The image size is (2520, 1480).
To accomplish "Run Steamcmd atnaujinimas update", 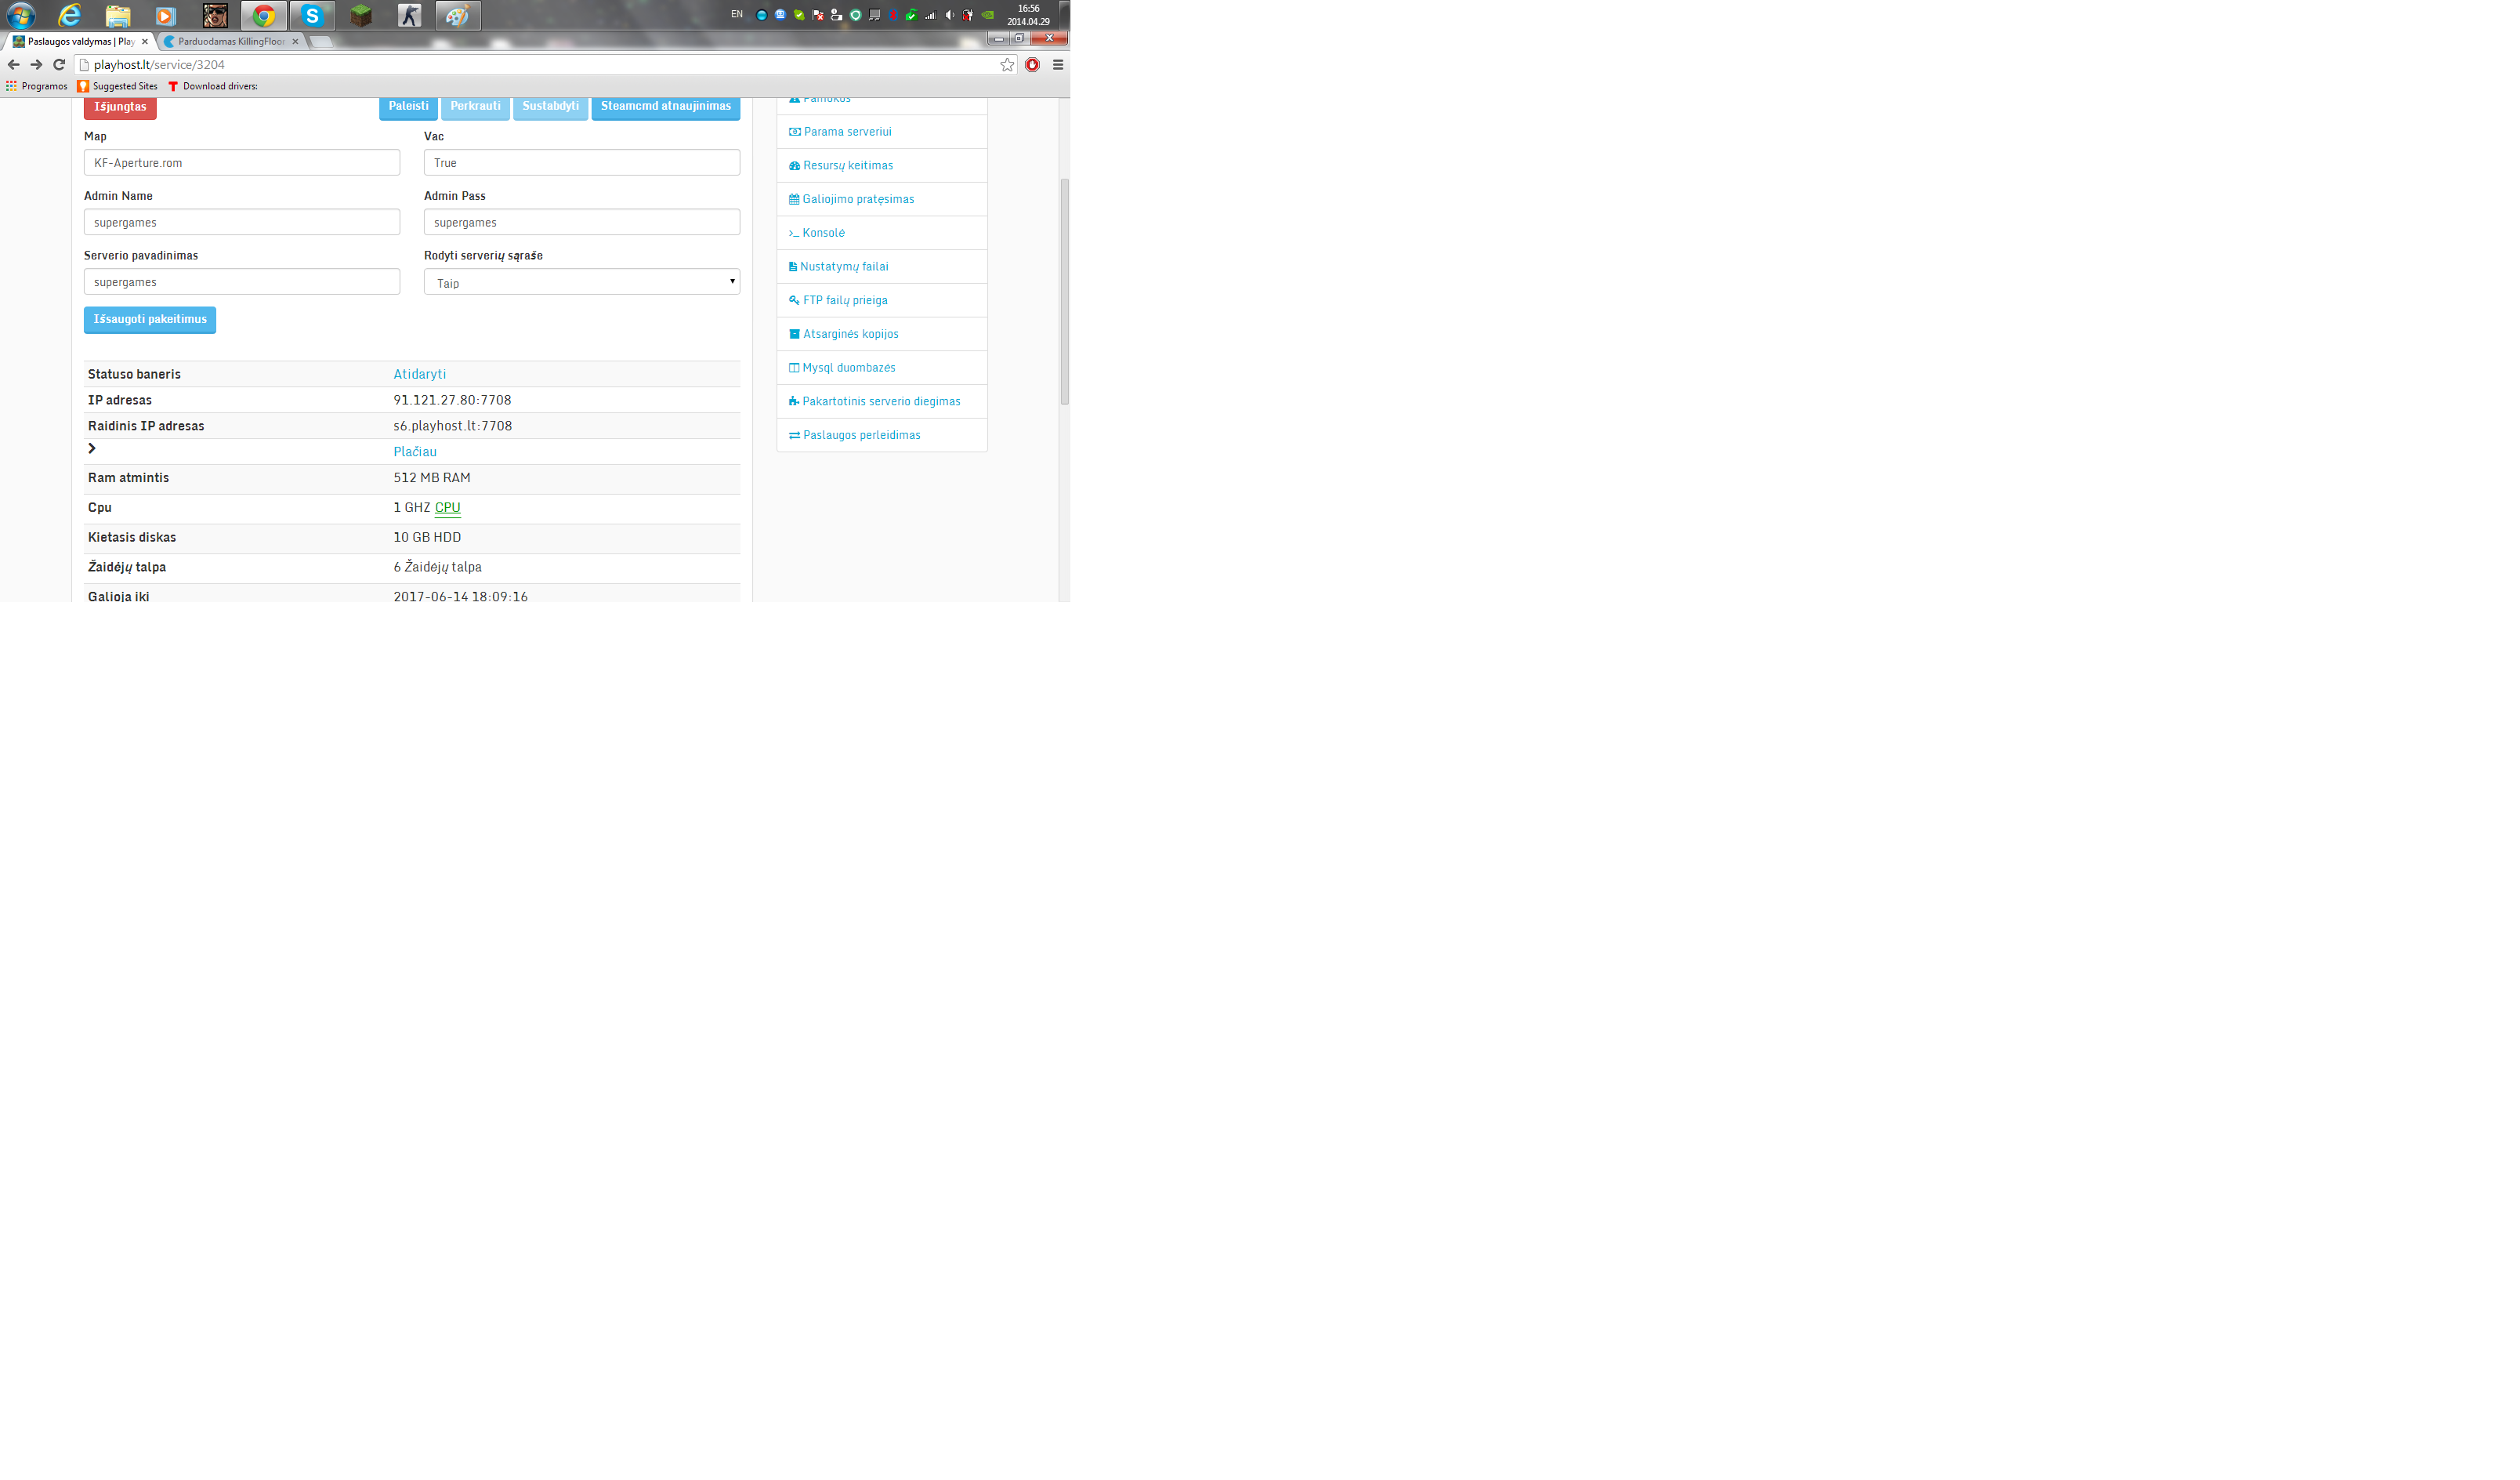I will tap(666, 107).
